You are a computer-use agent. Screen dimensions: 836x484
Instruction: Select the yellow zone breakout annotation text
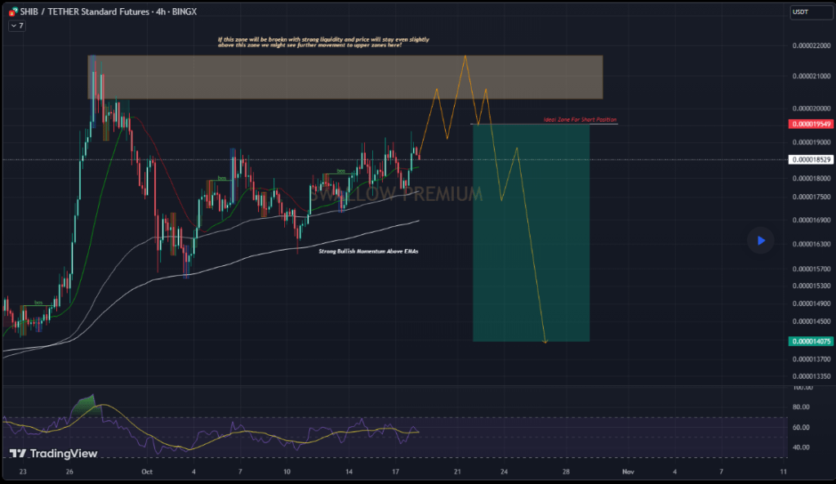tap(323, 42)
